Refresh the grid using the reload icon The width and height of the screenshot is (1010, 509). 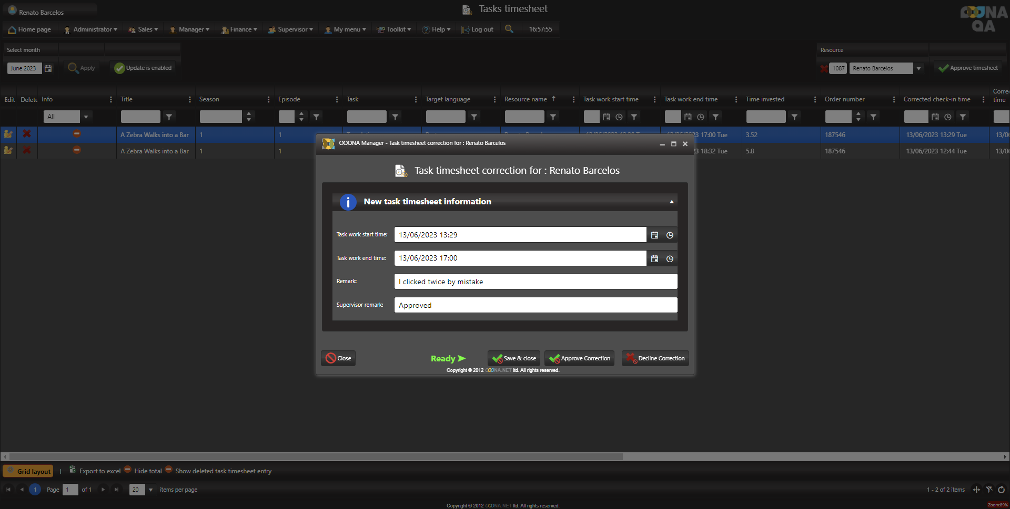click(1001, 490)
